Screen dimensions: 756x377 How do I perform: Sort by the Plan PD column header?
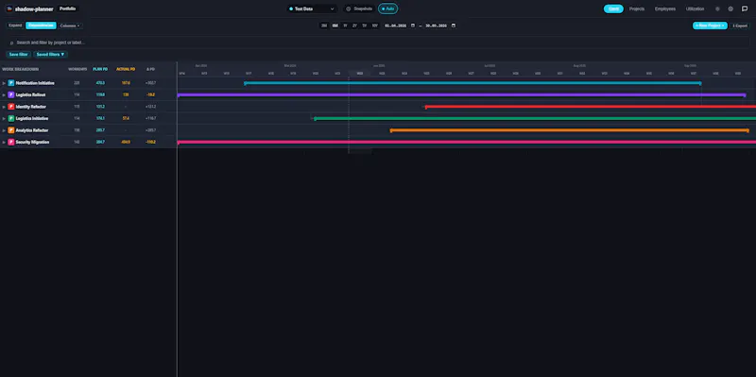point(100,69)
